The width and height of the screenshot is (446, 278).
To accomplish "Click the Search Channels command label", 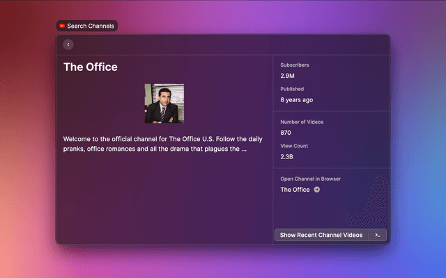I will point(91,26).
